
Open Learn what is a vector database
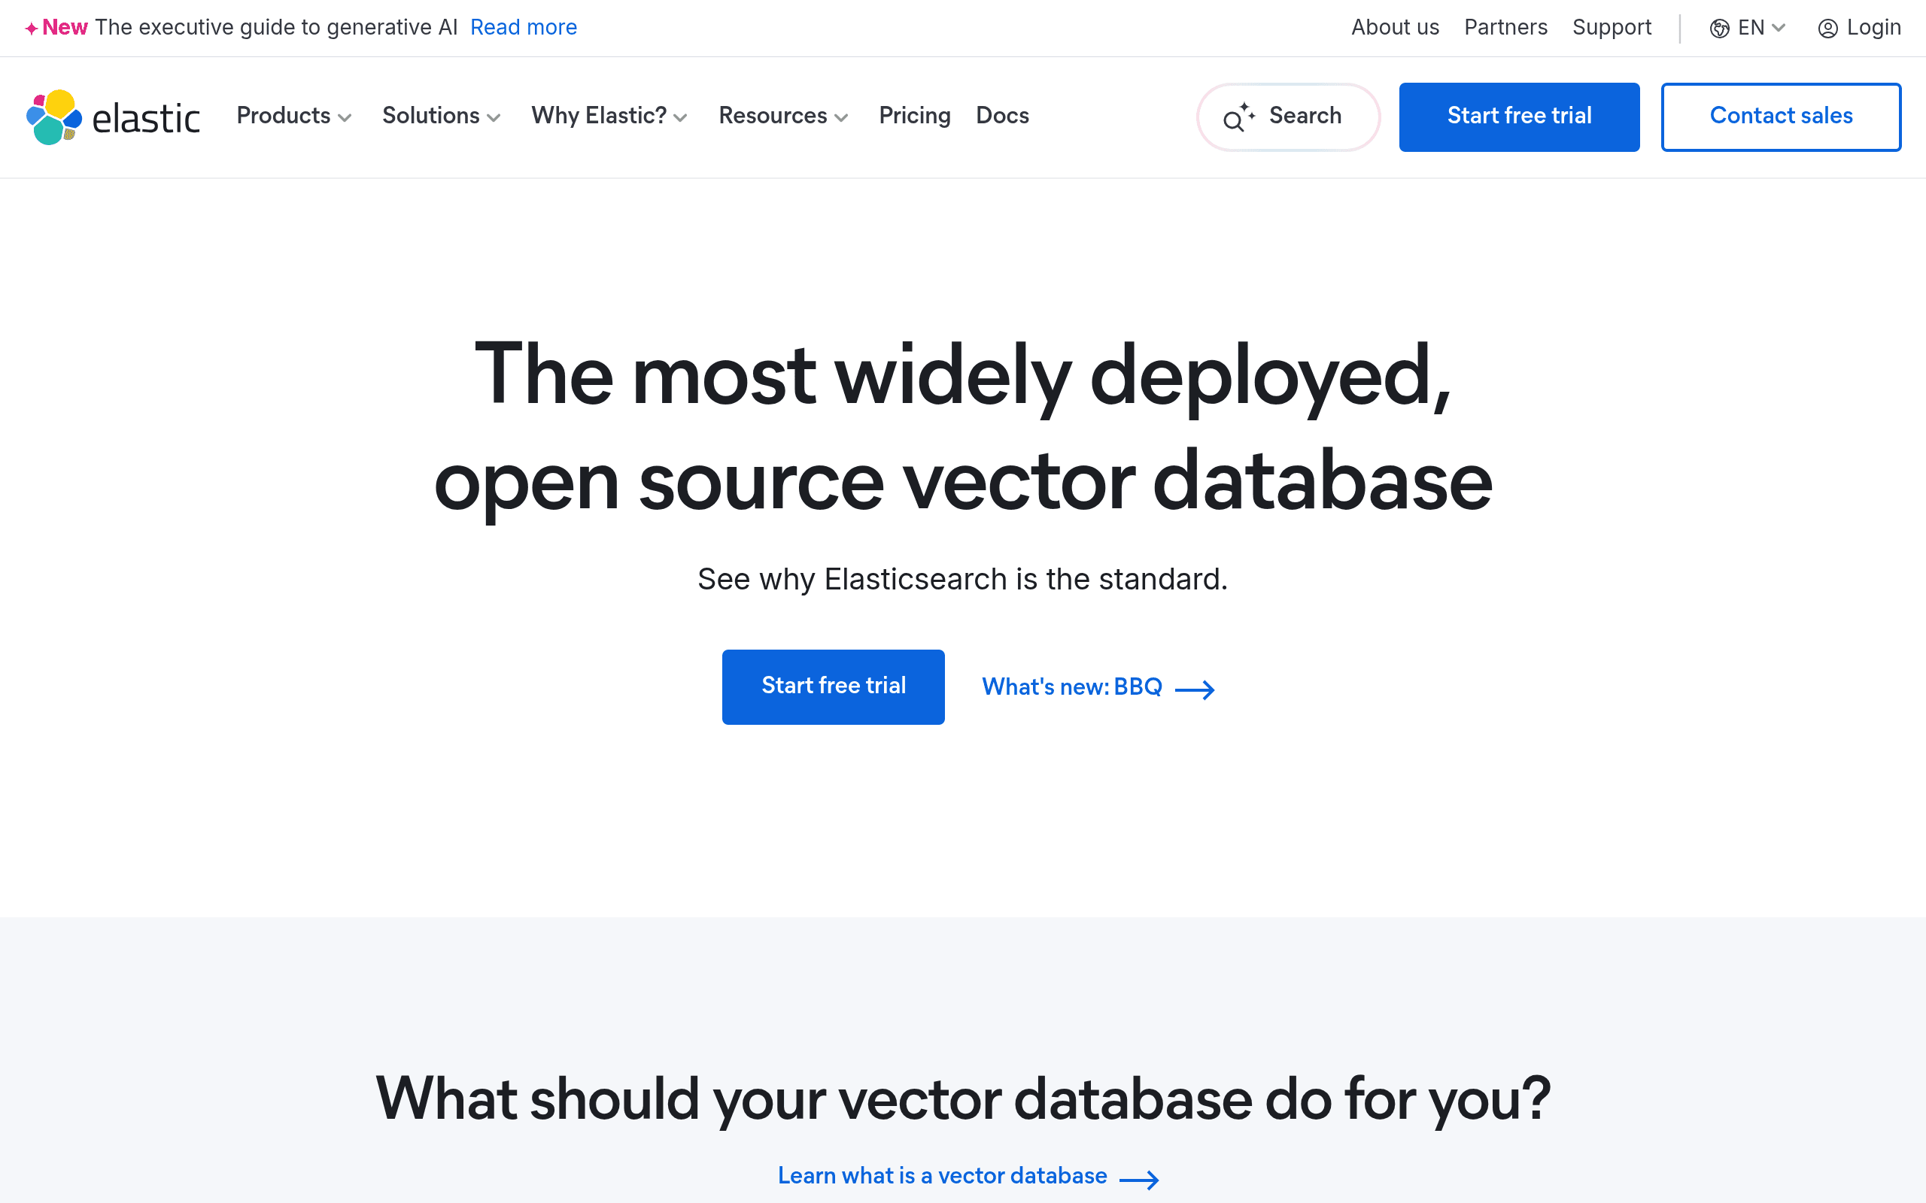[968, 1177]
